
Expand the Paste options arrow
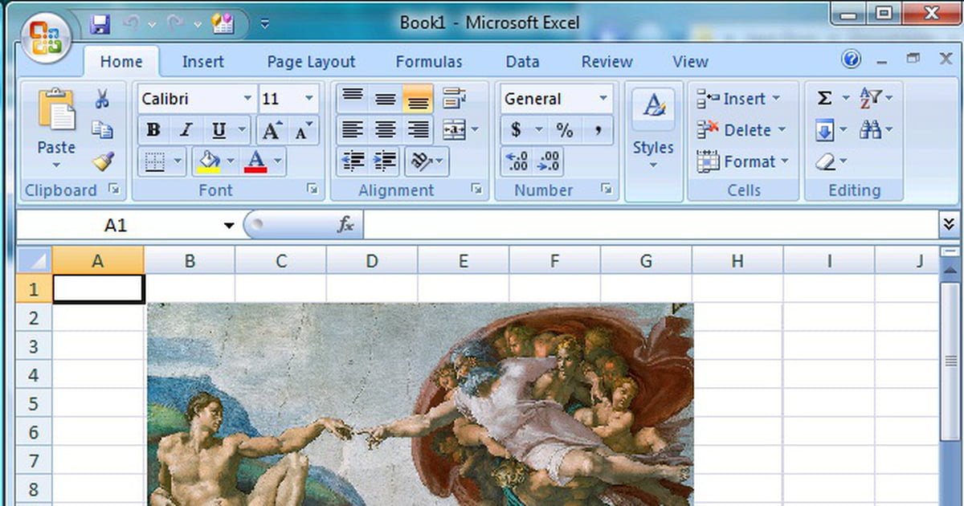point(56,166)
